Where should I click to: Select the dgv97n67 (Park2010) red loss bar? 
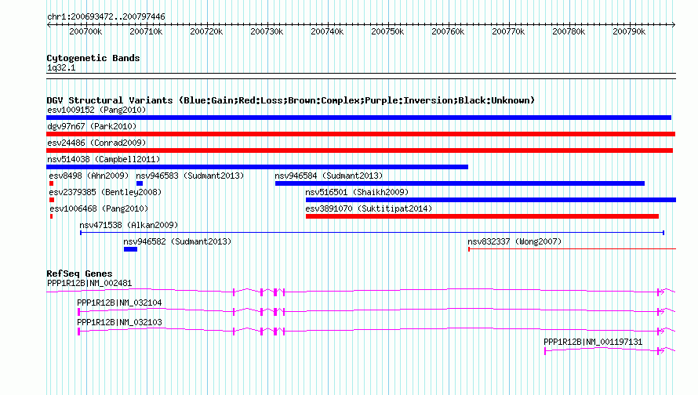361,134
